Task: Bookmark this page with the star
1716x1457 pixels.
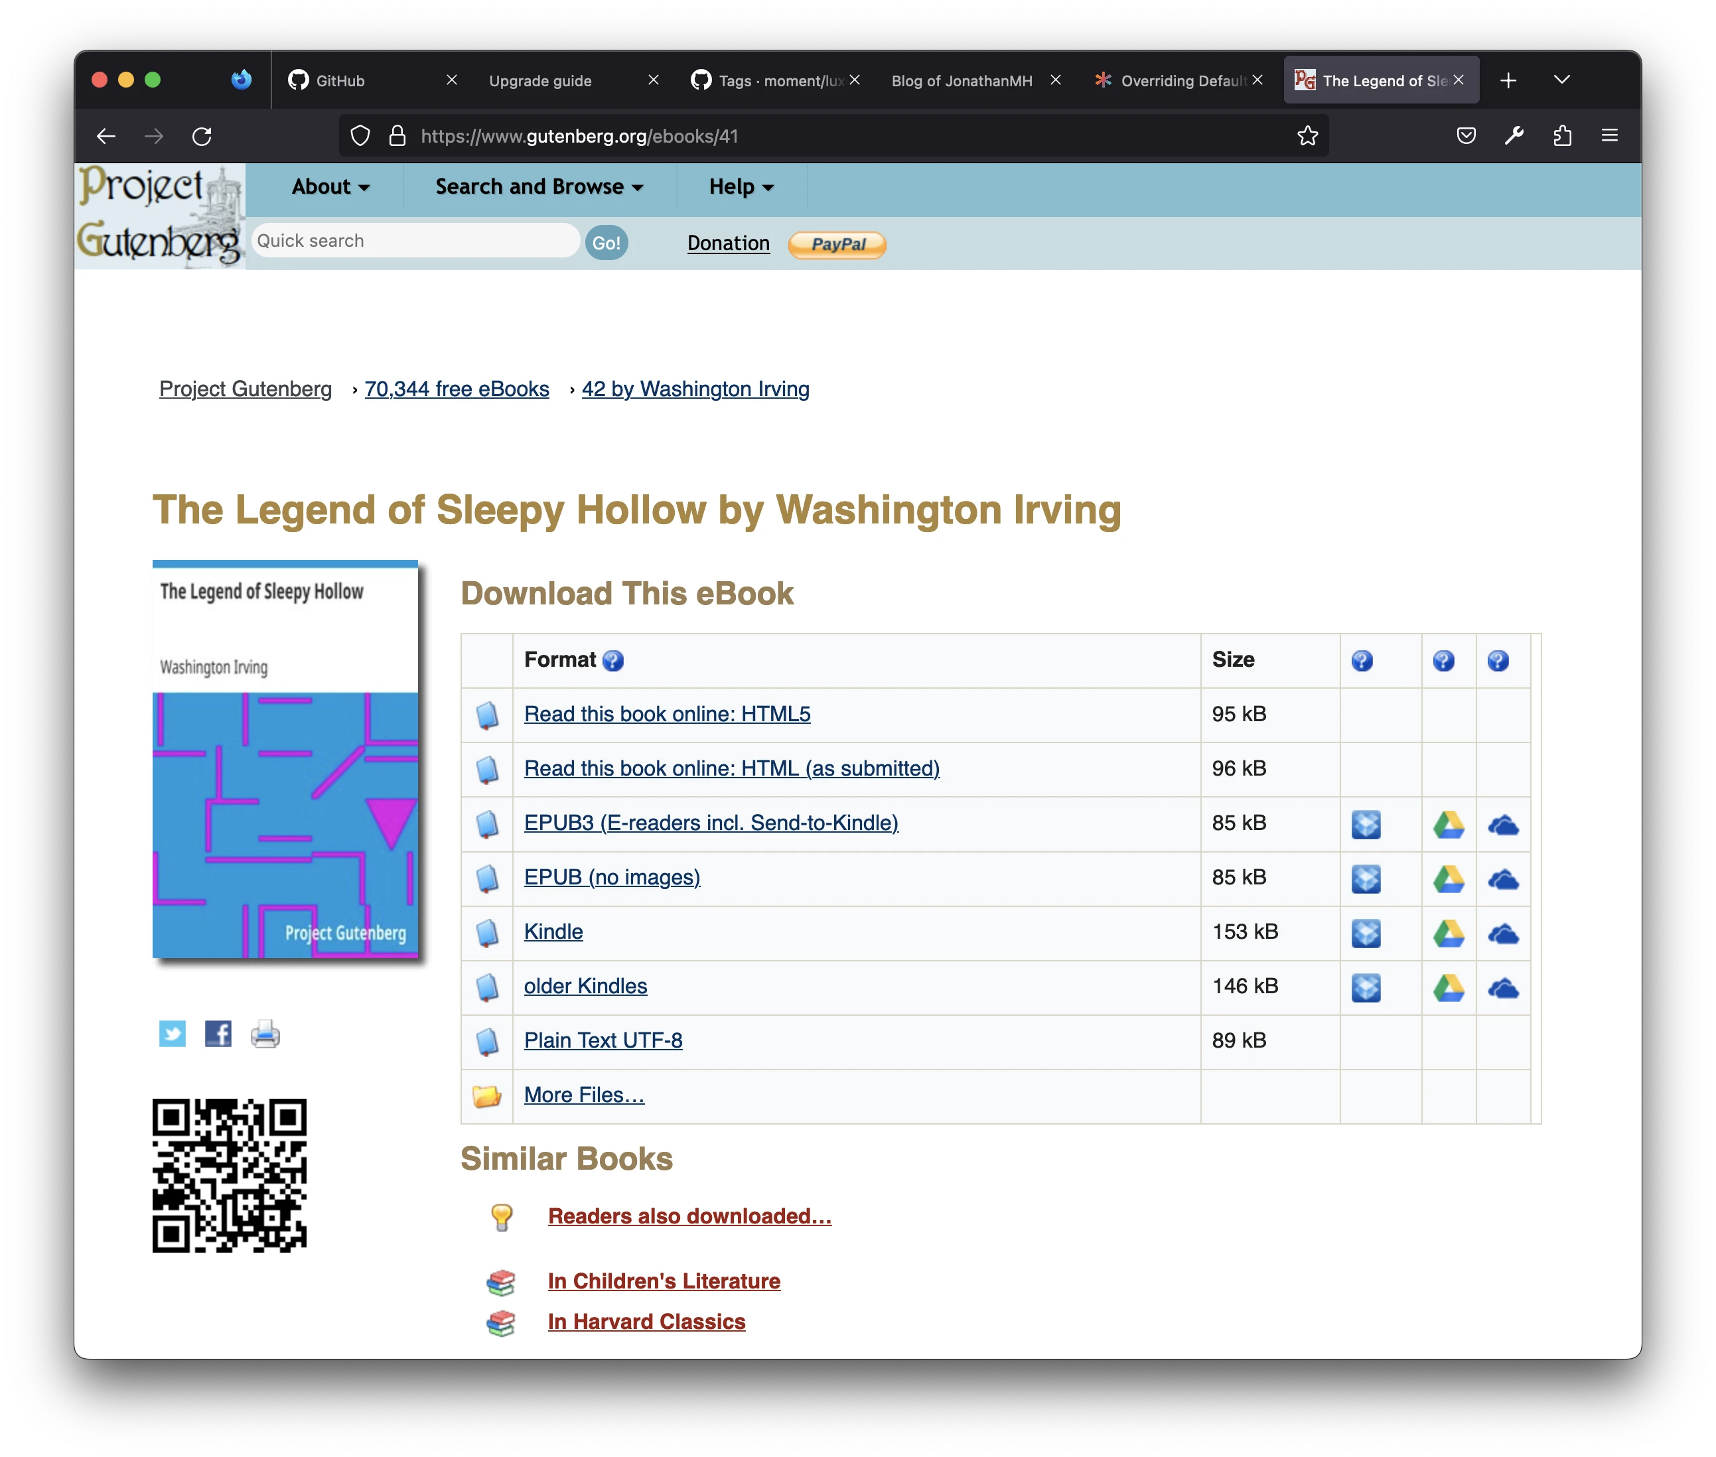Action: click(x=1307, y=136)
